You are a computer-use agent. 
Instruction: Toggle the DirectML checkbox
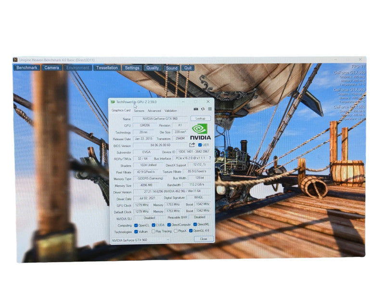[x=195, y=224]
